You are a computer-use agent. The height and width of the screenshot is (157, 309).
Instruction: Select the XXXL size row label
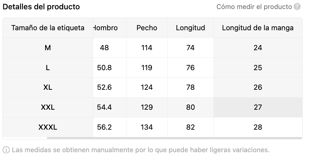click(x=48, y=127)
